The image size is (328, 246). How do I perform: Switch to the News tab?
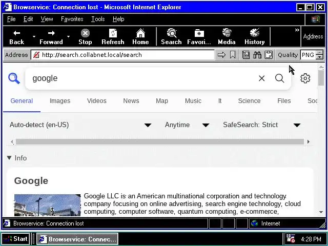coord(131,101)
